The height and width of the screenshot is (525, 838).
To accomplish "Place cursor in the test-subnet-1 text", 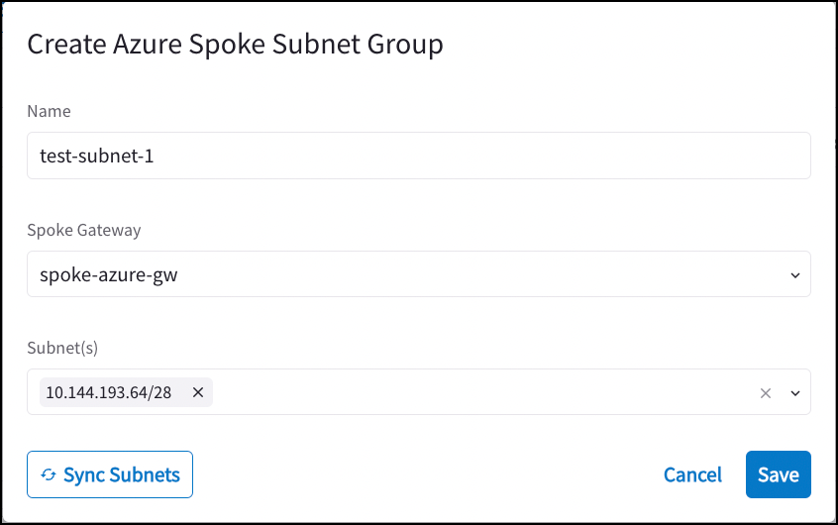I will click(97, 157).
